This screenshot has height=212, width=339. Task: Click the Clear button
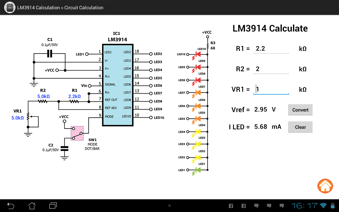tap(300, 127)
